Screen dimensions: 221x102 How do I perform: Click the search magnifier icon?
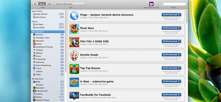coord(162,4)
